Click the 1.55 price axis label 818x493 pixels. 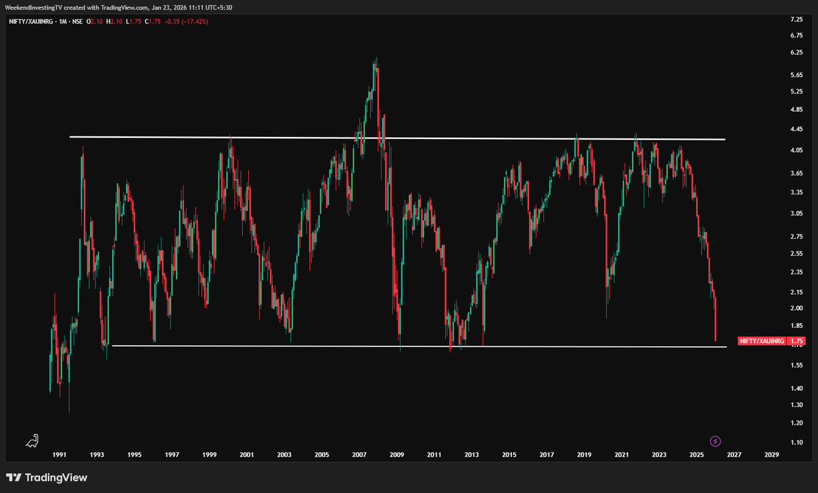[797, 365]
